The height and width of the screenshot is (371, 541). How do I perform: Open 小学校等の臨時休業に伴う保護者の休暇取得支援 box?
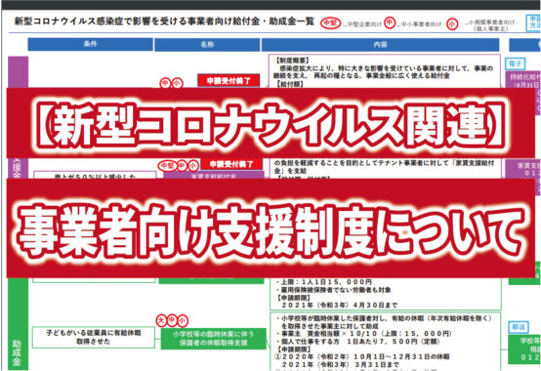(x=213, y=339)
